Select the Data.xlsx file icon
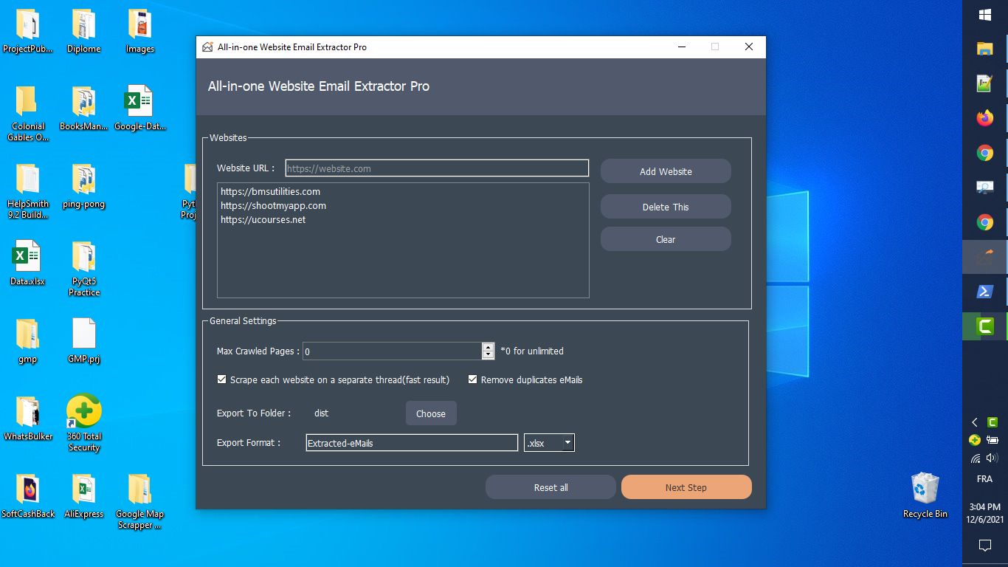1008x567 pixels. (28, 264)
